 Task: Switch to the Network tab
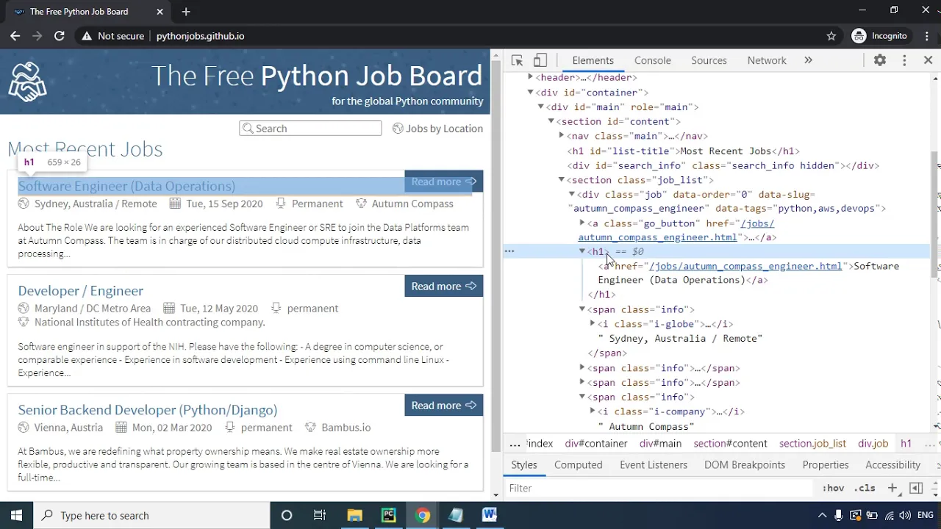pyautogui.click(x=767, y=60)
